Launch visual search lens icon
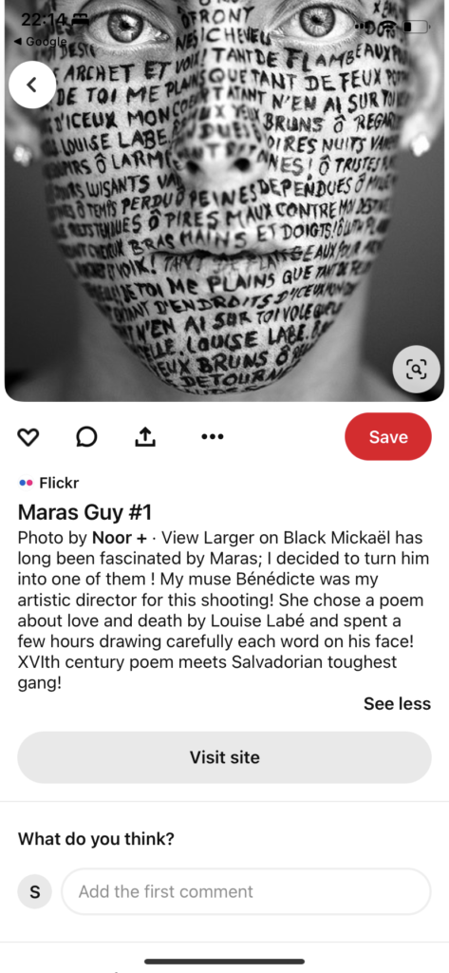449x973 pixels. [417, 370]
